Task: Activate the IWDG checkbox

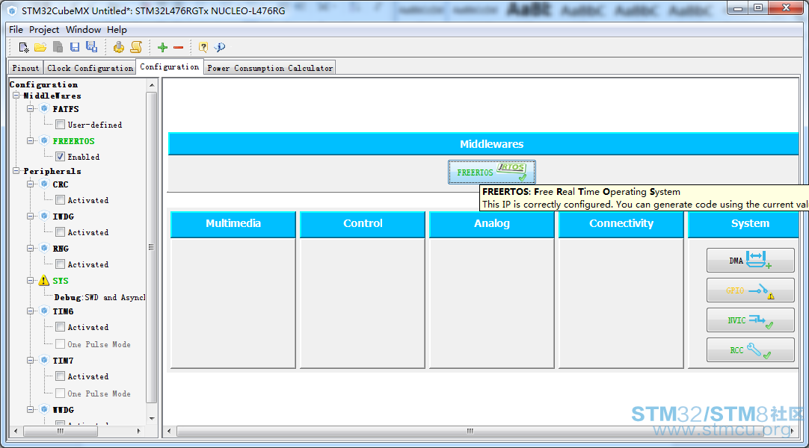Action: click(x=61, y=231)
